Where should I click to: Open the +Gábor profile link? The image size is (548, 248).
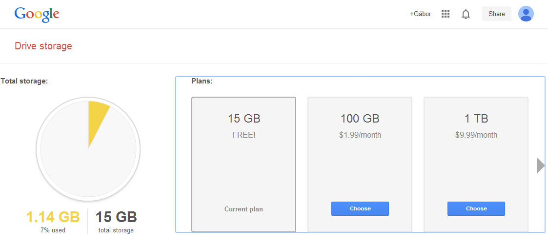click(x=420, y=14)
